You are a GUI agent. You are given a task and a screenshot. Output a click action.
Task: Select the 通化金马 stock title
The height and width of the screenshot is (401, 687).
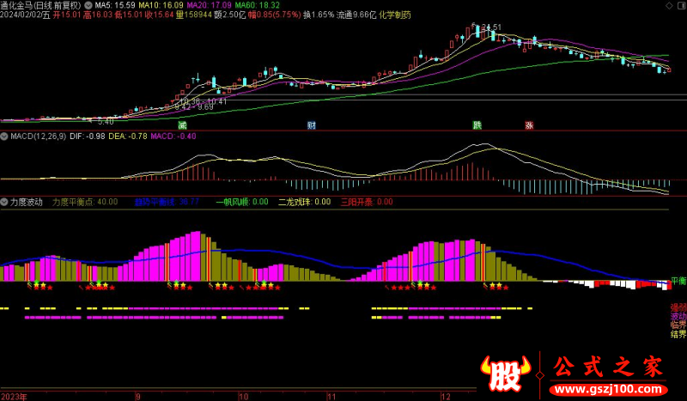pos(19,5)
